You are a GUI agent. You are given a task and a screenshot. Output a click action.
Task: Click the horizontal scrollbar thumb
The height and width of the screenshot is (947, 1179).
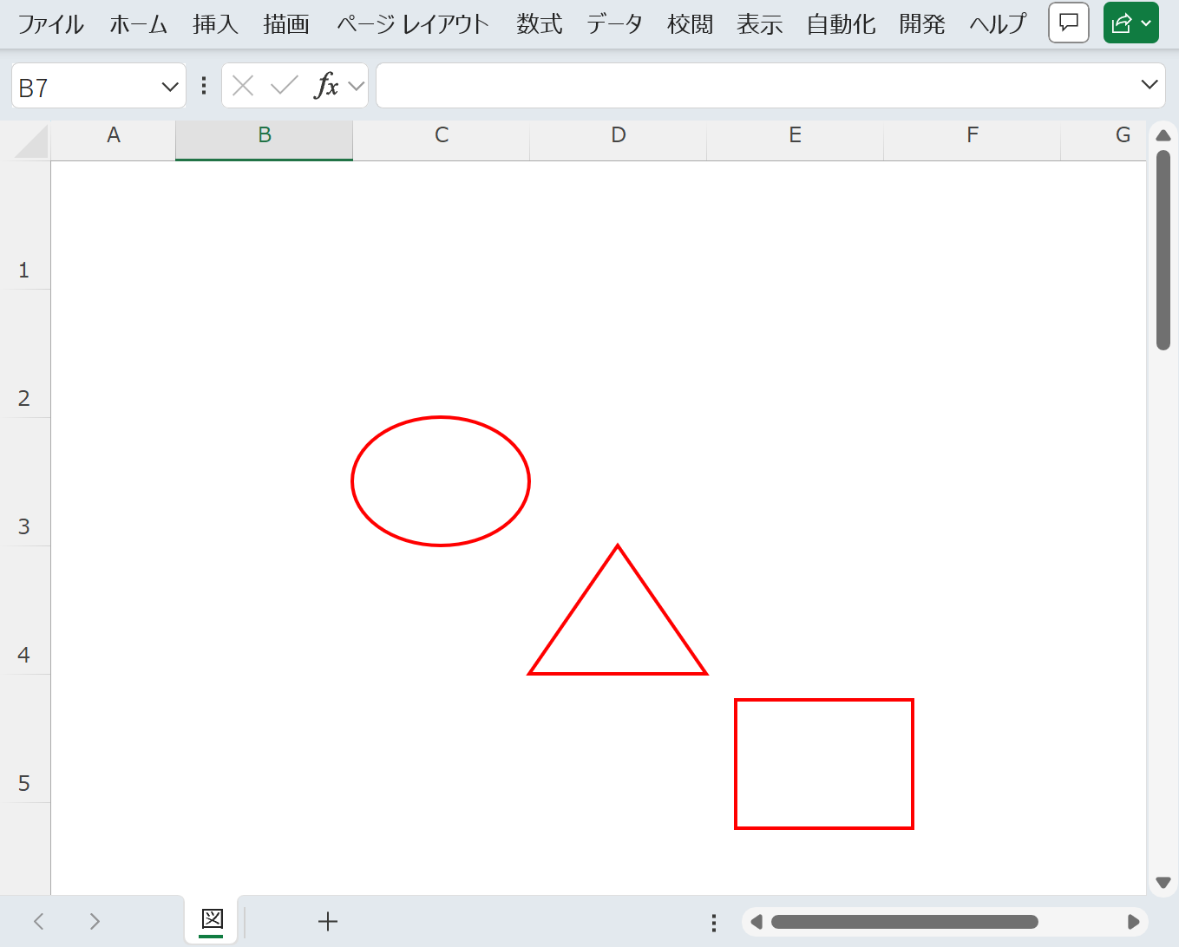(x=904, y=921)
